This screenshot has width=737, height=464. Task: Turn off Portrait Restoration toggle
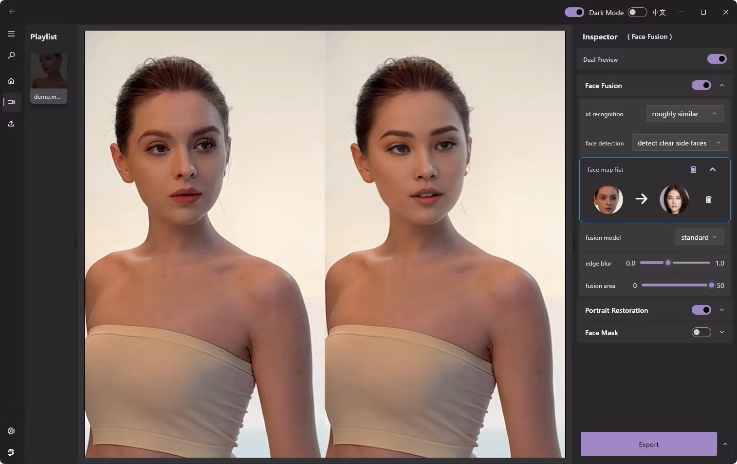tap(701, 310)
